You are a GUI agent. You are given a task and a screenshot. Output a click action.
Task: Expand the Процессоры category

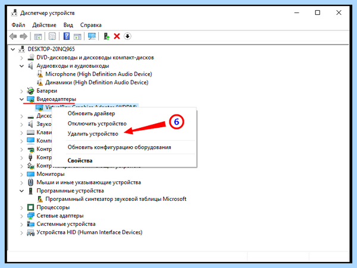pos(21,208)
